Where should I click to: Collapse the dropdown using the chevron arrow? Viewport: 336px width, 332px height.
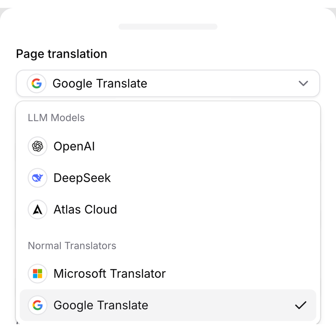coord(303,83)
